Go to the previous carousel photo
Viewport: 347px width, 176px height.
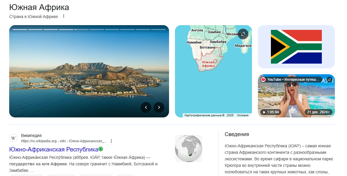tap(146, 107)
